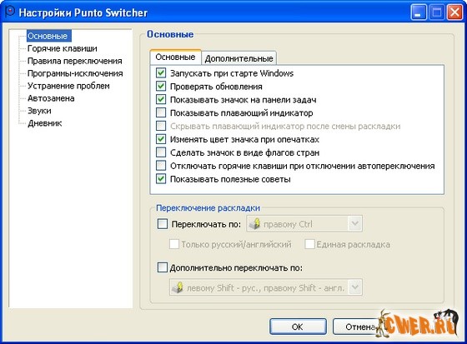Open Горячие клавиши settings section
The image size is (467, 344).
[x=63, y=48]
